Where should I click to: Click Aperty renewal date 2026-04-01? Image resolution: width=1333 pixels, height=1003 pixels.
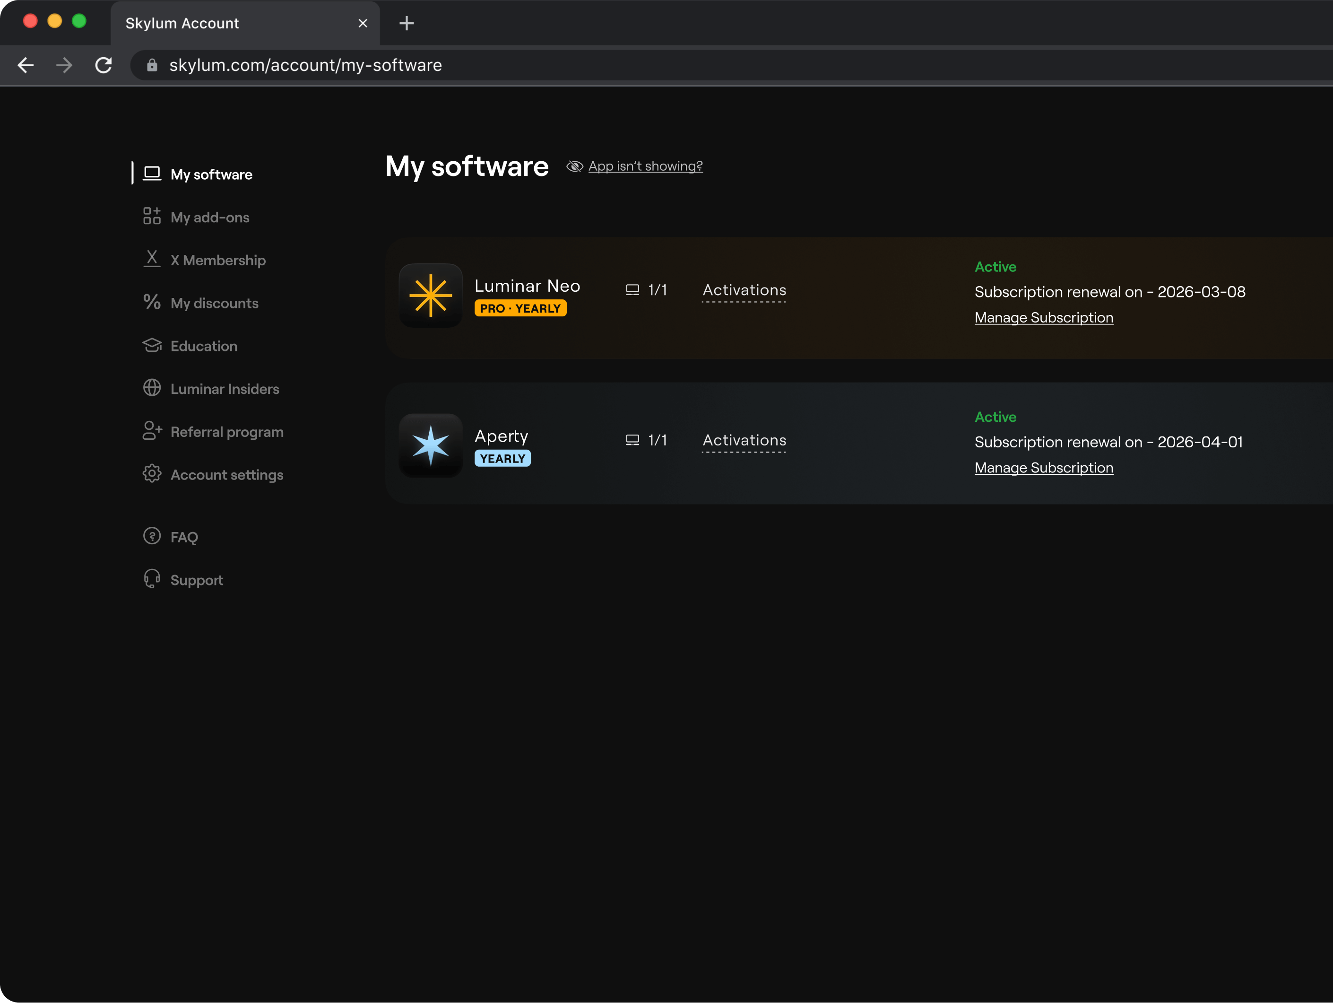tap(1200, 442)
